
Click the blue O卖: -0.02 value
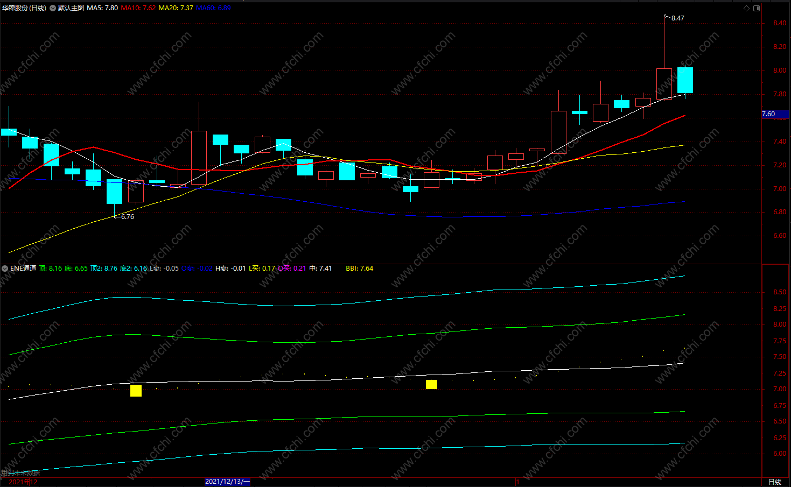(197, 268)
